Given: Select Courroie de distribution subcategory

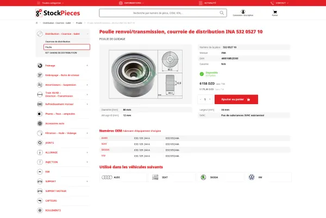Looking at the screenshot, I should 58,41.
